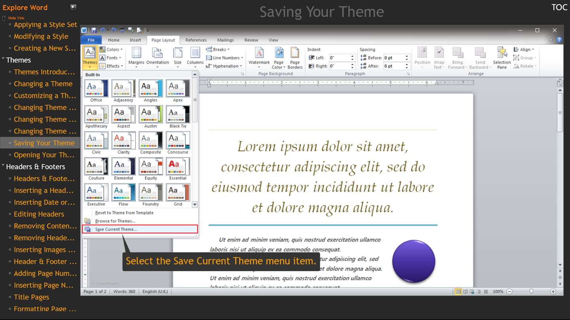Click the zoom slider handle in status bar
The height and width of the screenshot is (320, 570).
coord(531,291)
